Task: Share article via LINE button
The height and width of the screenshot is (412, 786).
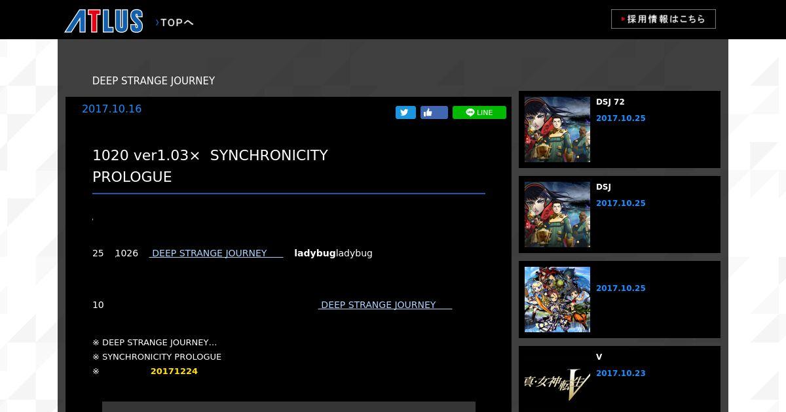Action: tap(479, 112)
